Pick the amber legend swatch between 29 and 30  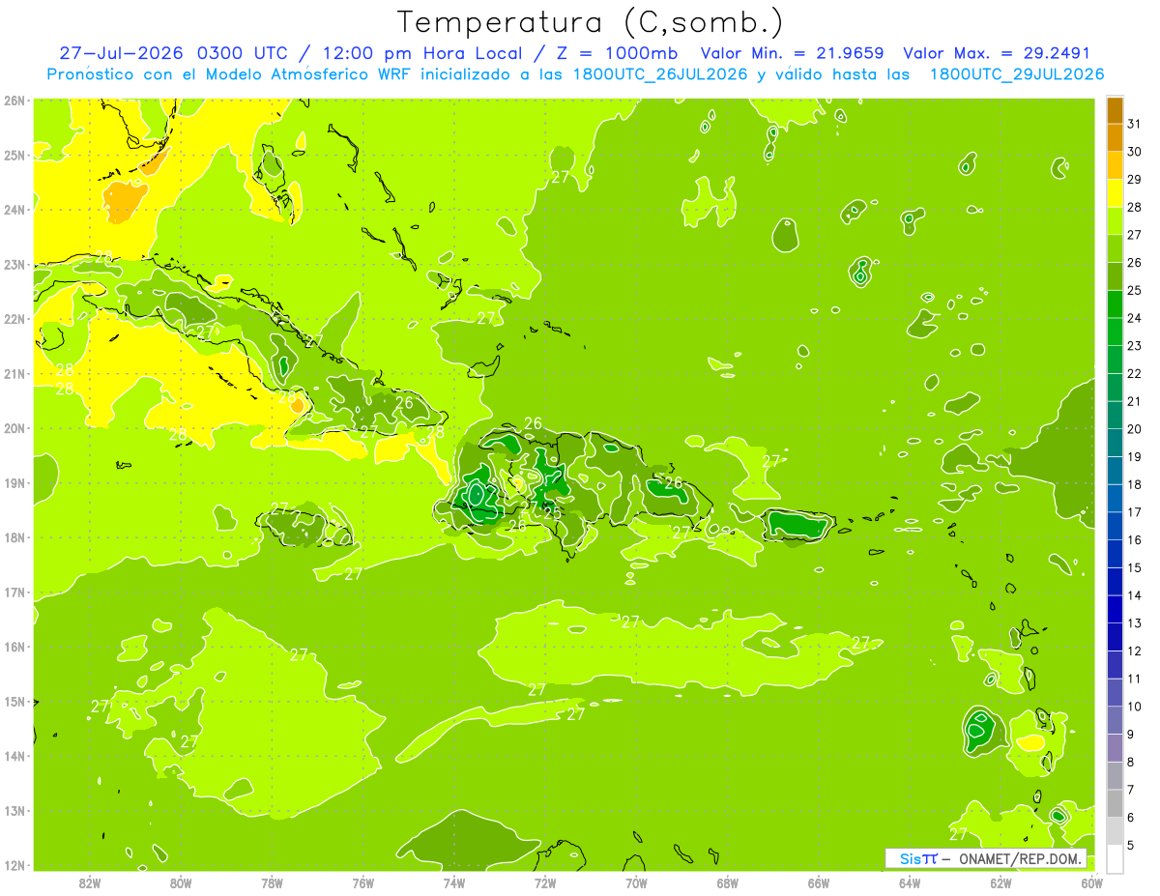tap(1115, 165)
